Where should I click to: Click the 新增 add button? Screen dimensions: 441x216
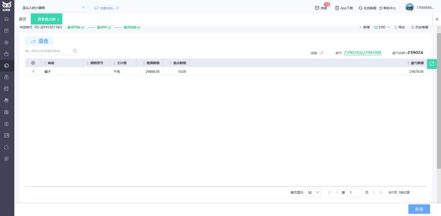(364, 27)
